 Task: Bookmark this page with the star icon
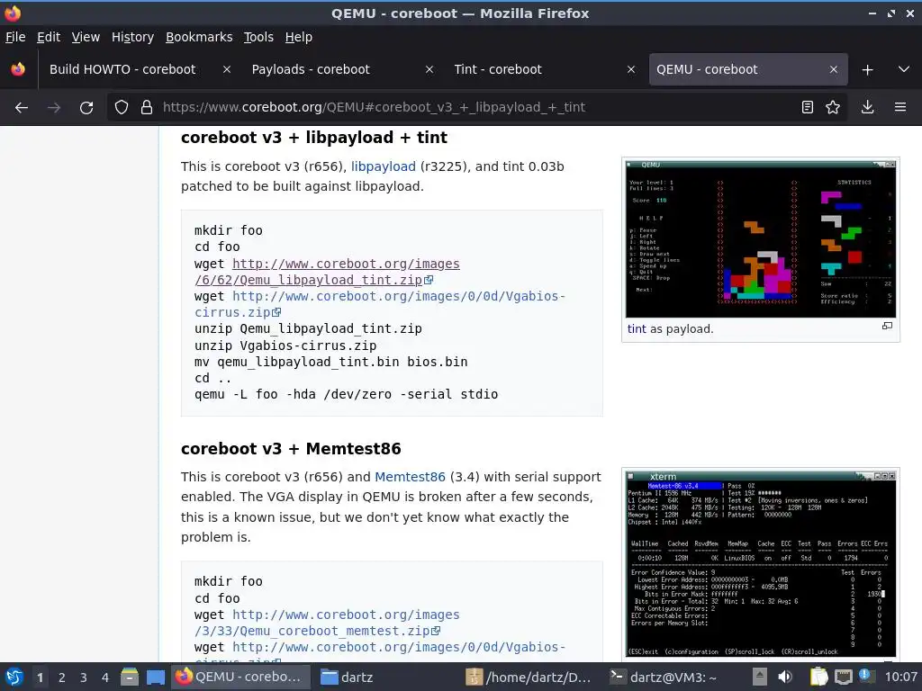click(833, 108)
